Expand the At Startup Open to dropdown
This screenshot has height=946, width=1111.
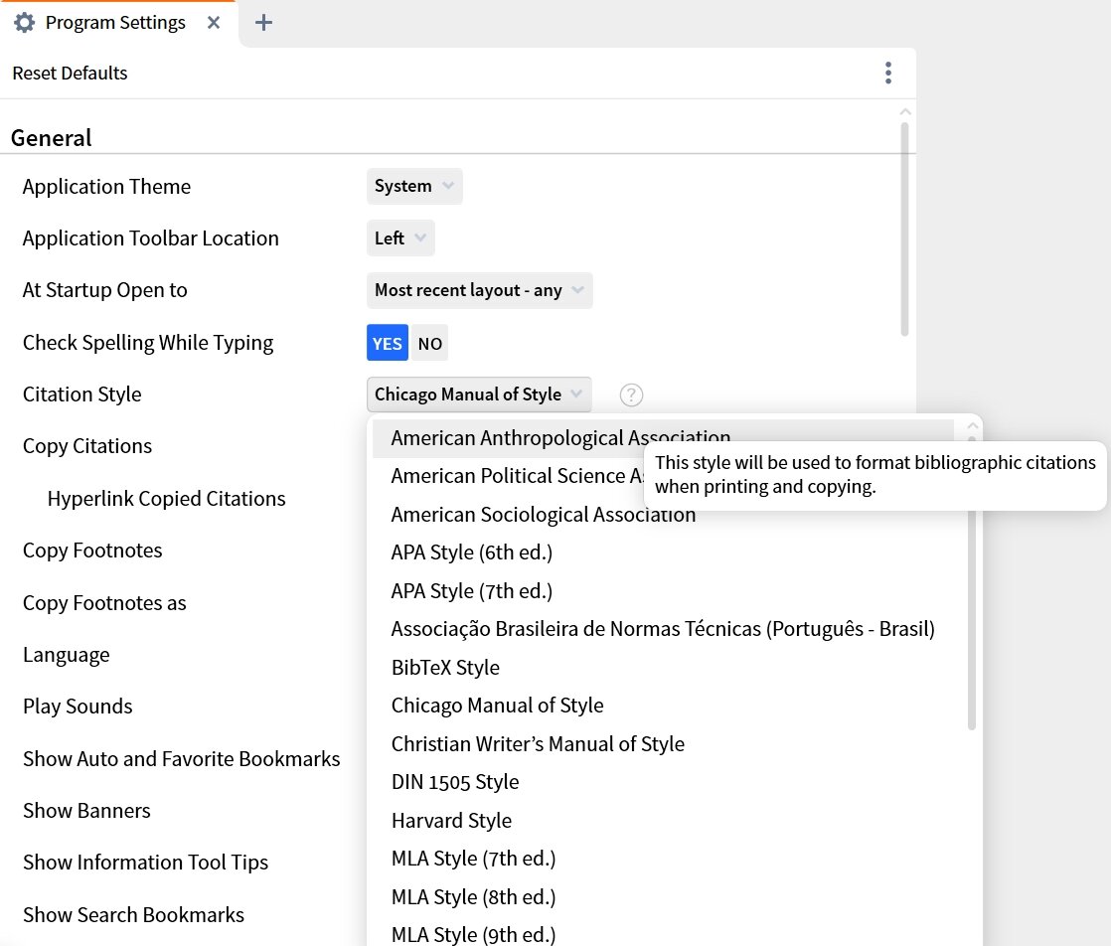point(479,290)
